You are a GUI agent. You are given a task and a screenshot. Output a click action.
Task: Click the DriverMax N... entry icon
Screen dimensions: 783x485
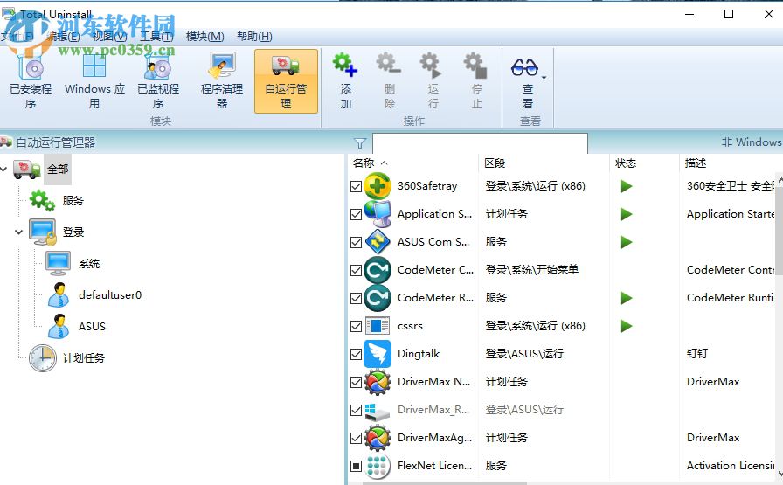[378, 382]
